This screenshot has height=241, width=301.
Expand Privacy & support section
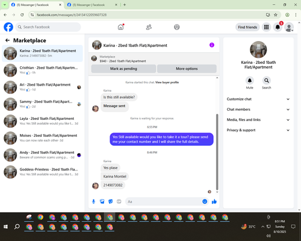click(258, 130)
